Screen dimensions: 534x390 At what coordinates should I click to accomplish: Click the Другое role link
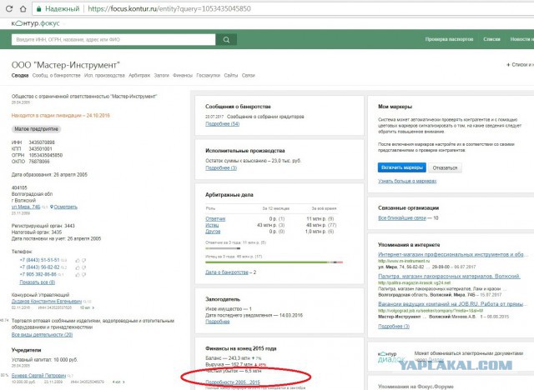(213, 232)
